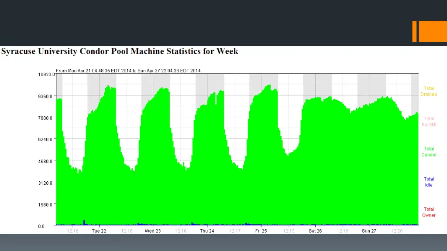Screen dimensions: 447x251
Task: Select the "From Mon Apr 21 04:48:35 EDT 2014" date range text
Action: click(128, 71)
